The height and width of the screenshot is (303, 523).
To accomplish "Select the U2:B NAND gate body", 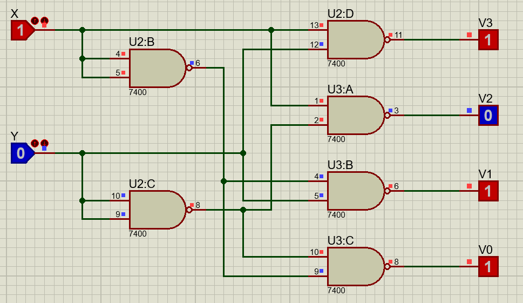I will tap(157, 69).
